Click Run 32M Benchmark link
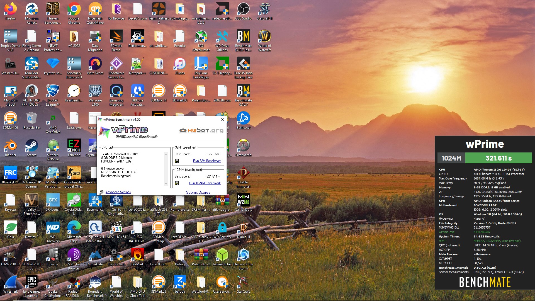The width and height of the screenshot is (535, 301). point(207,161)
